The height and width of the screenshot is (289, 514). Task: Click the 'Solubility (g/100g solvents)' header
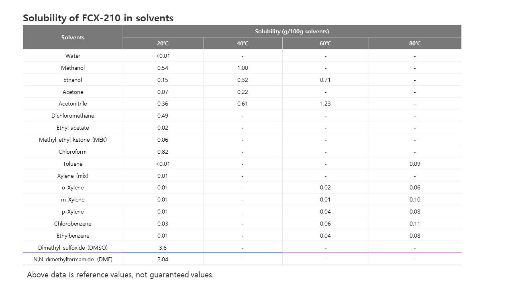pos(292,31)
